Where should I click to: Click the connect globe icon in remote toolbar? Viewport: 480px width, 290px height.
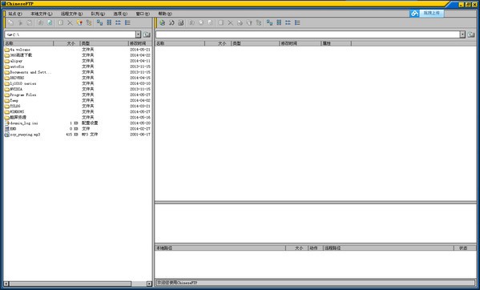tap(162, 22)
